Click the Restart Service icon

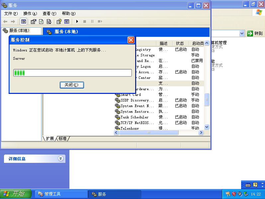(100, 22)
